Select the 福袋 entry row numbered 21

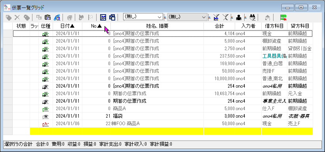pos(163,116)
